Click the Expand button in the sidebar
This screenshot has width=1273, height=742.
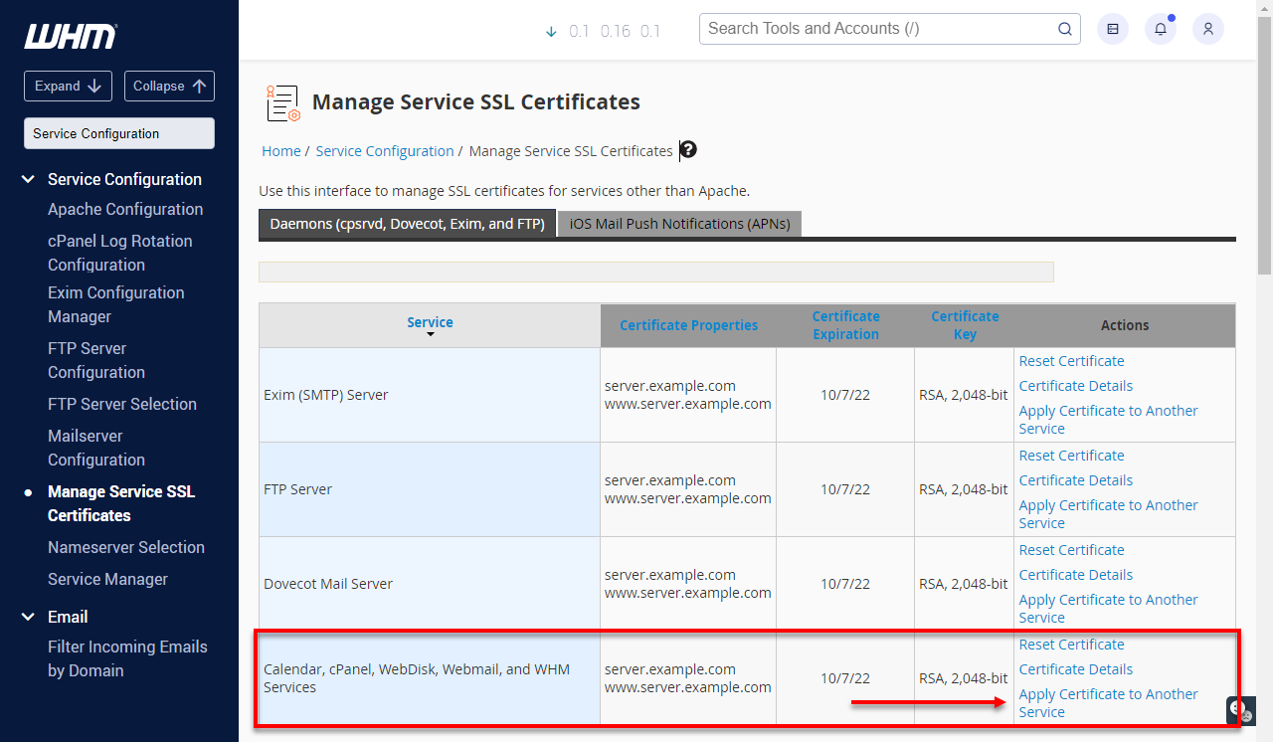tap(68, 86)
